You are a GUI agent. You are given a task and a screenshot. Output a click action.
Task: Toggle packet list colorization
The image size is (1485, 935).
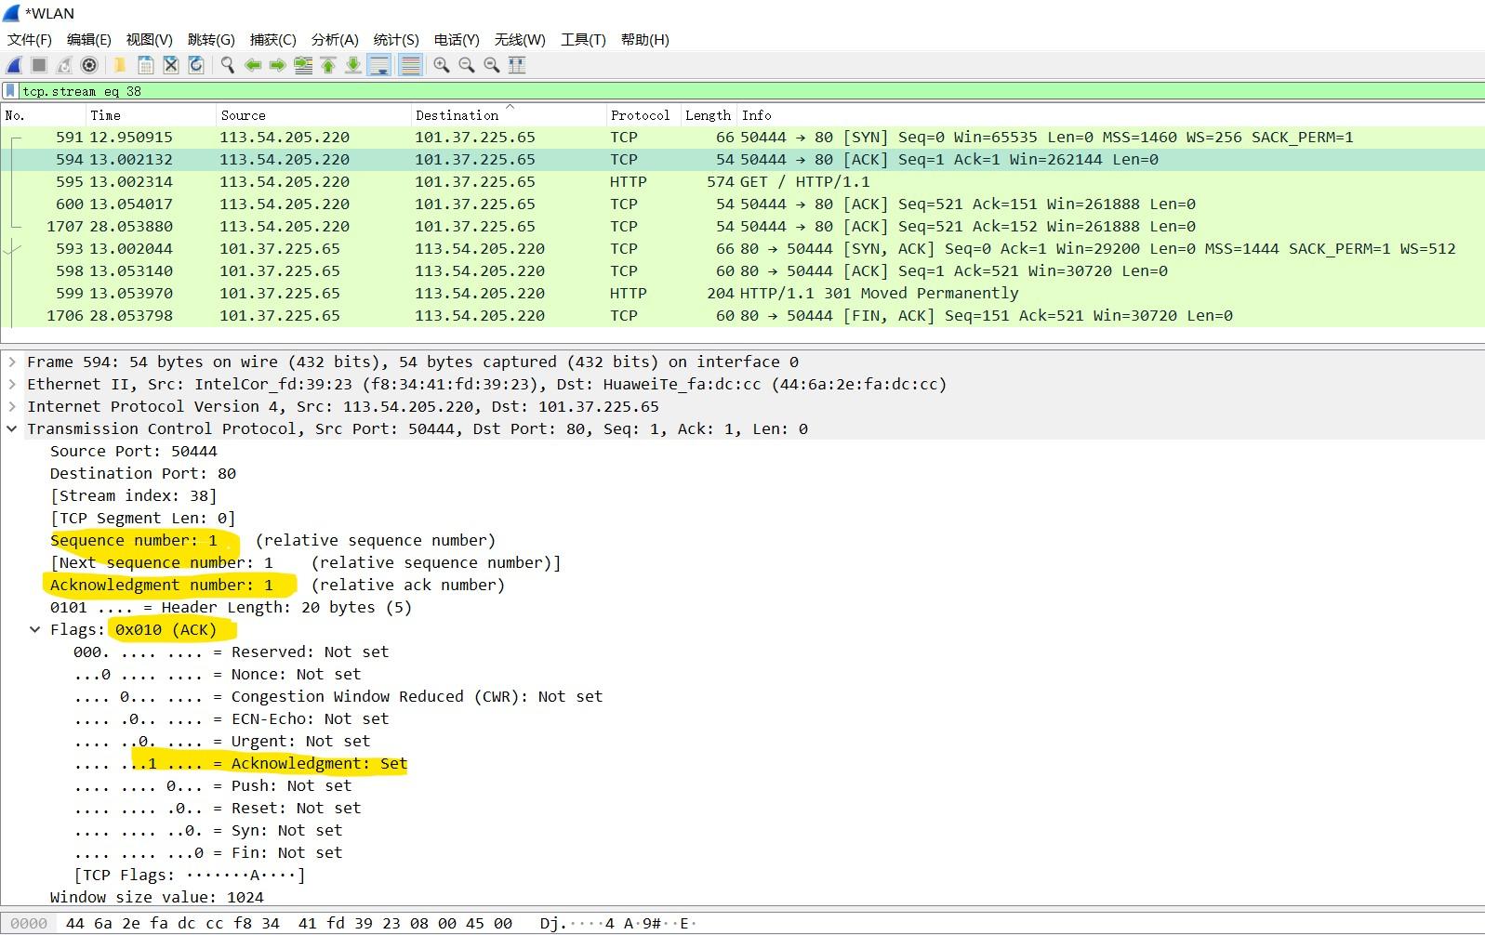410,65
